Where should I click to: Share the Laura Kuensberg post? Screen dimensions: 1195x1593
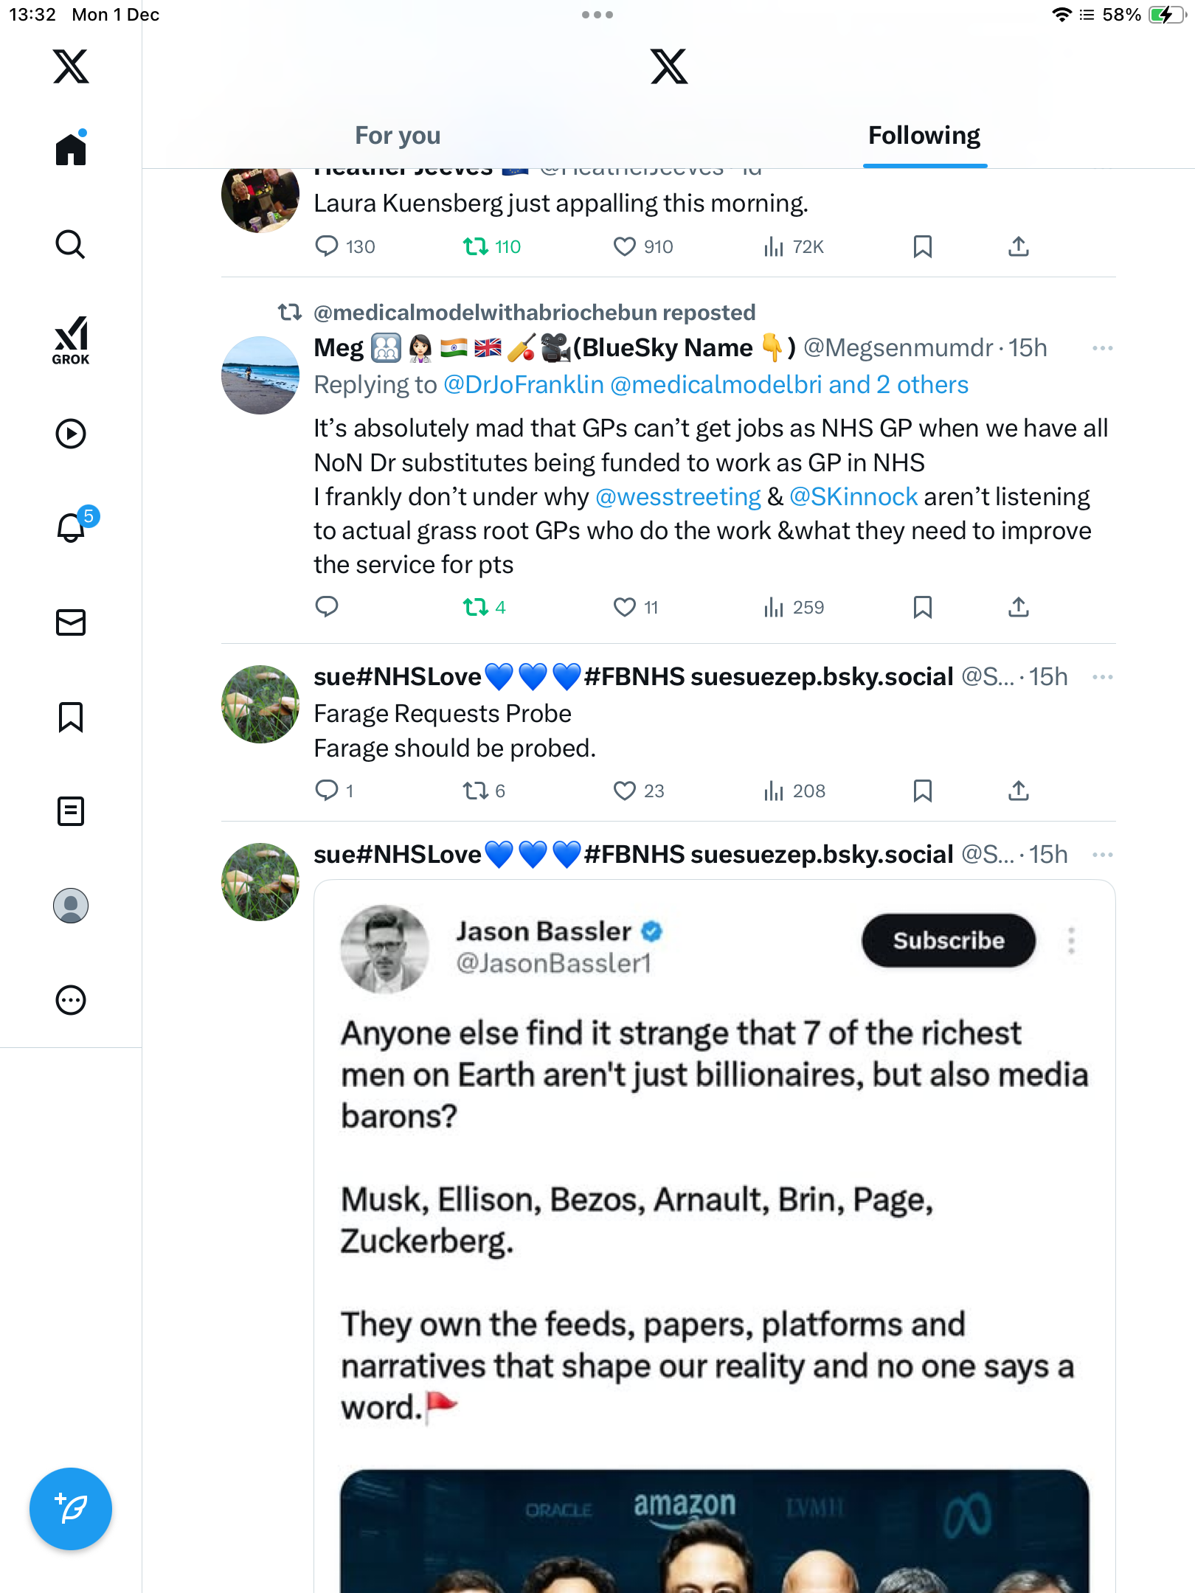[x=1019, y=246]
